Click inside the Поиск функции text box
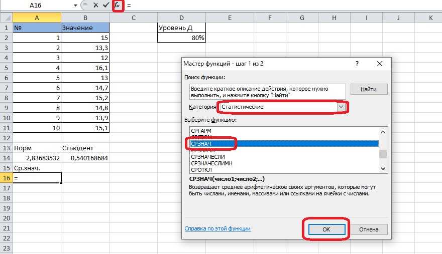The width and height of the screenshot is (442, 254). click(267, 92)
